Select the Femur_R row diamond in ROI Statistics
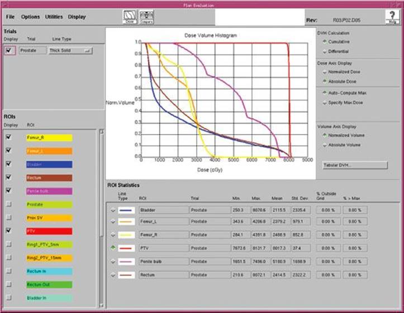Screen dimensions: 404x313 [113, 235]
